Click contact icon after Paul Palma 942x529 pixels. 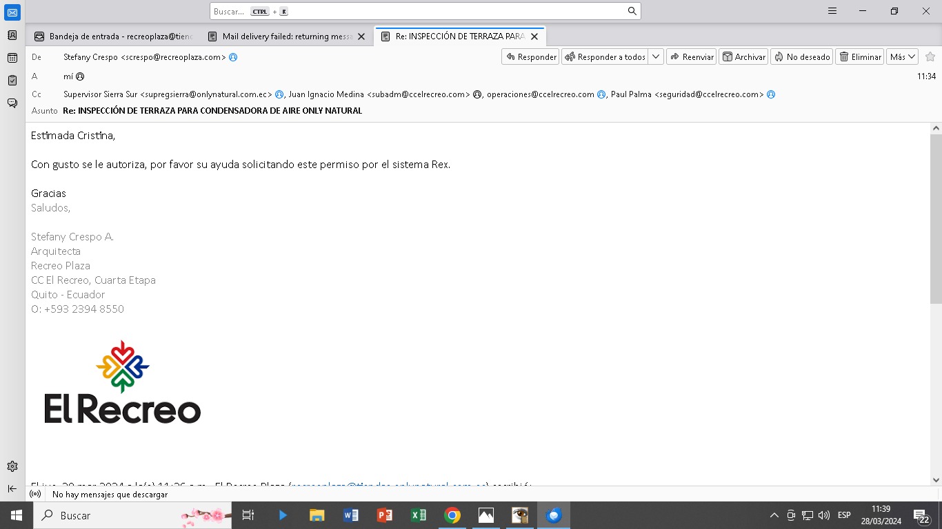click(x=771, y=94)
